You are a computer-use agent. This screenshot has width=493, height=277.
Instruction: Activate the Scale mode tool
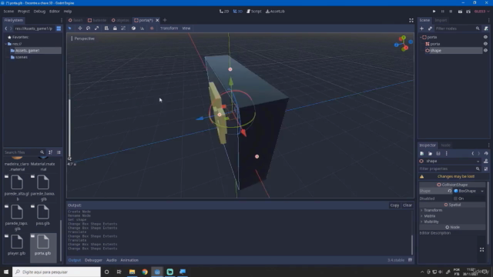pos(96,28)
